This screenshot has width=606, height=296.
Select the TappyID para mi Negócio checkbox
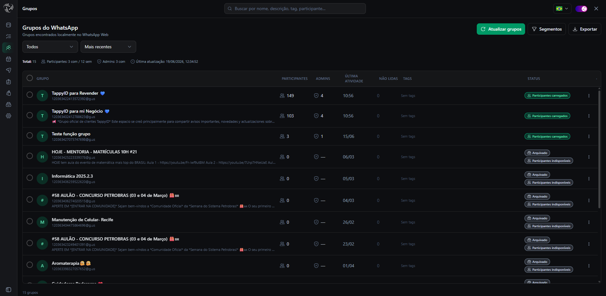point(30,115)
